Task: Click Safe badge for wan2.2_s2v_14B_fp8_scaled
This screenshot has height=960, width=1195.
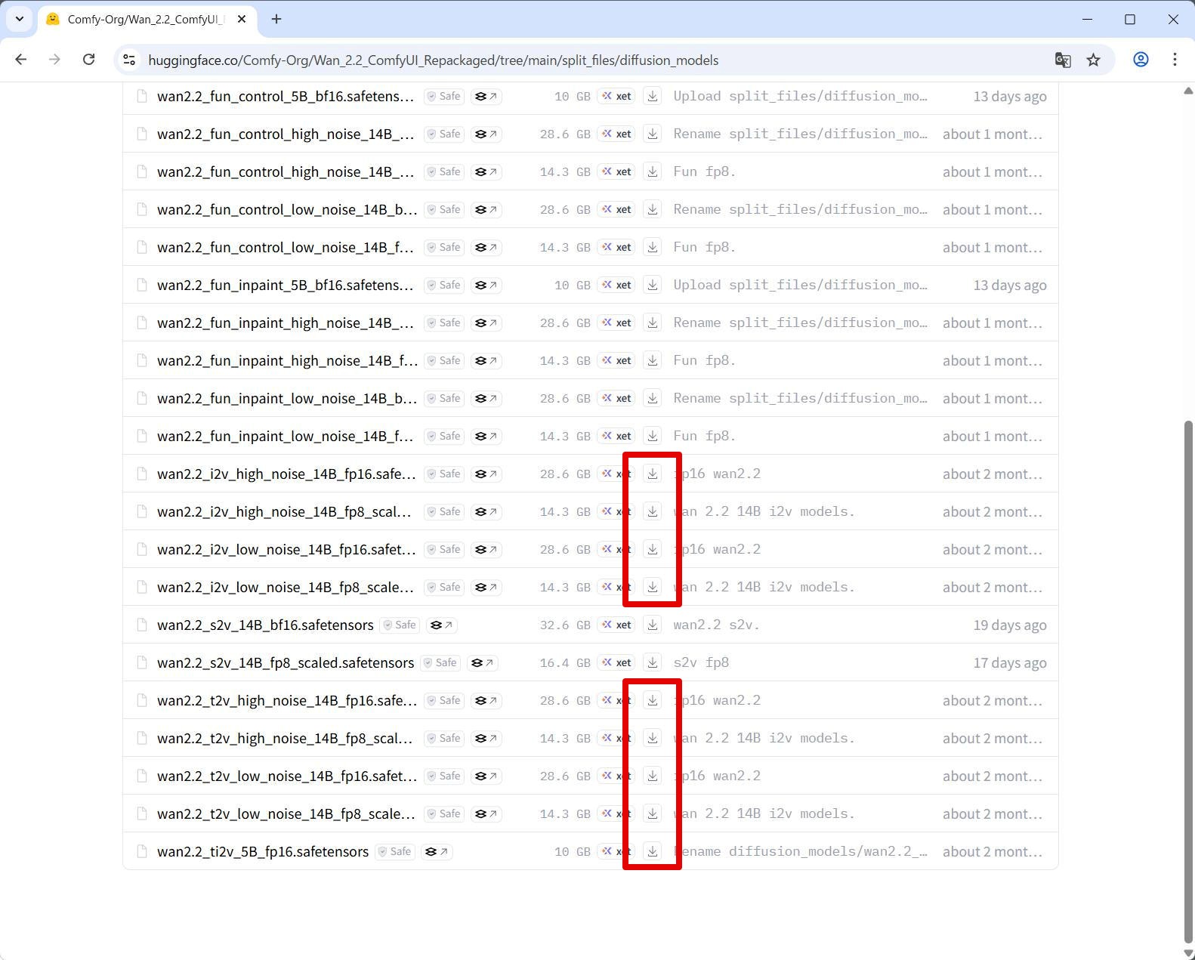Action: point(440,662)
